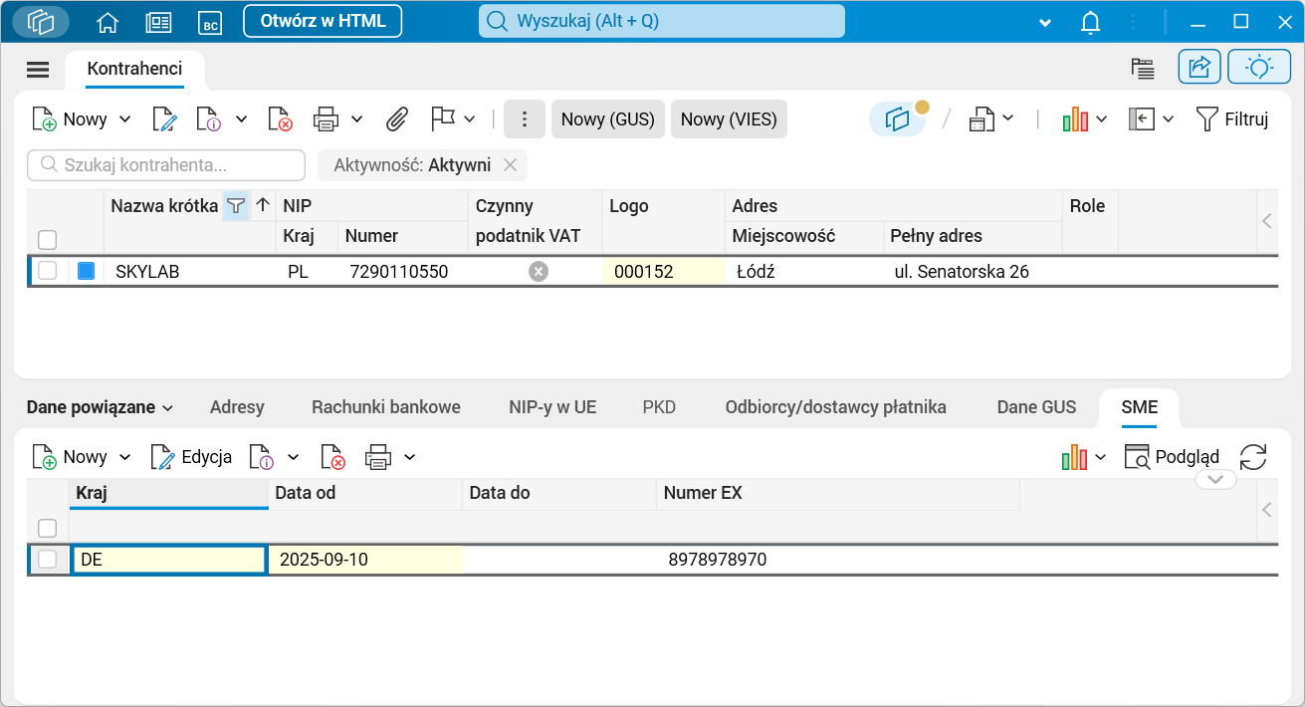This screenshot has width=1305, height=707.
Task: Click the Nowy (GUS) button
Action: pyautogui.click(x=608, y=119)
